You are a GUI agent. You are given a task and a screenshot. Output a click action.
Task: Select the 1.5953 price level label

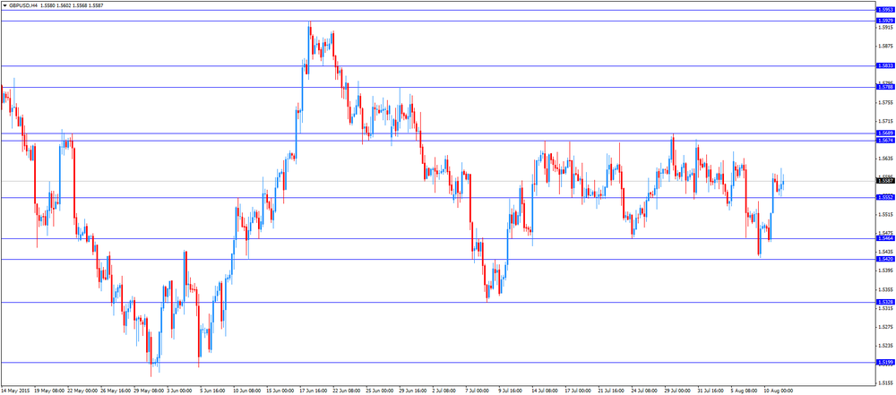pyautogui.click(x=884, y=10)
